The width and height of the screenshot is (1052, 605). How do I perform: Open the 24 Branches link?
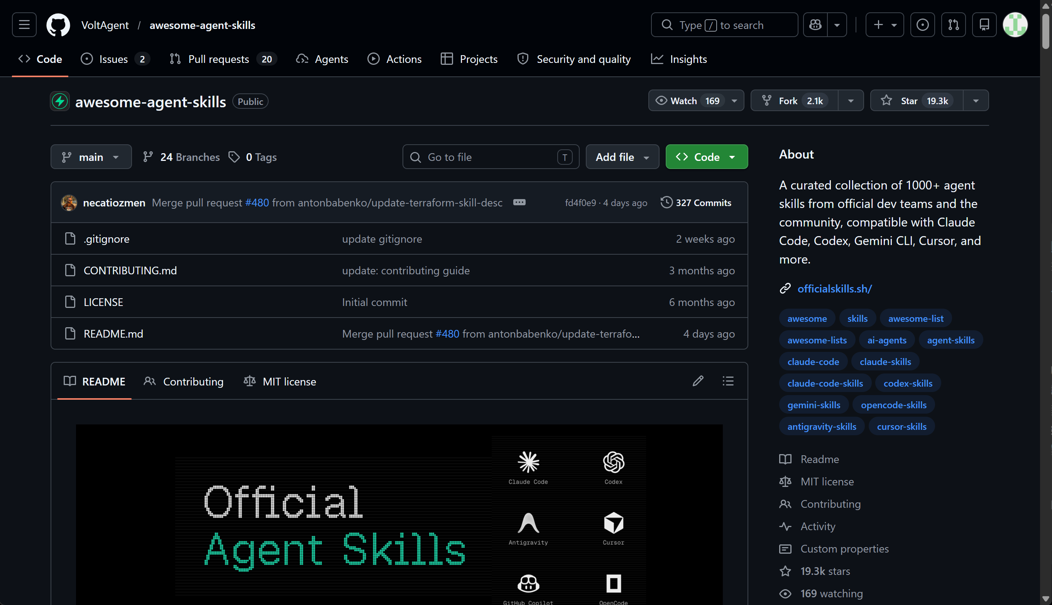pyautogui.click(x=181, y=157)
